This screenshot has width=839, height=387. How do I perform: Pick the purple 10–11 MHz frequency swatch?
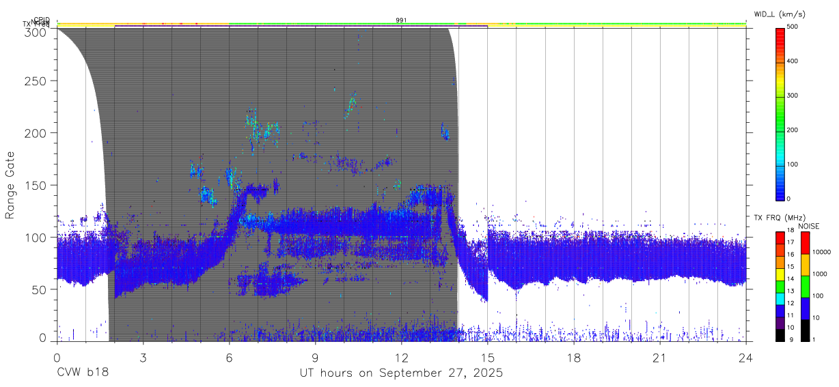tap(780, 323)
